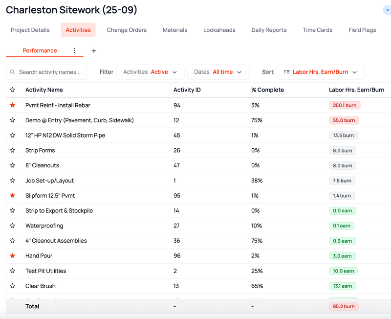Switch to the Change Orders tab
The height and width of the screenshot is (319, 391).
point(127,30)
